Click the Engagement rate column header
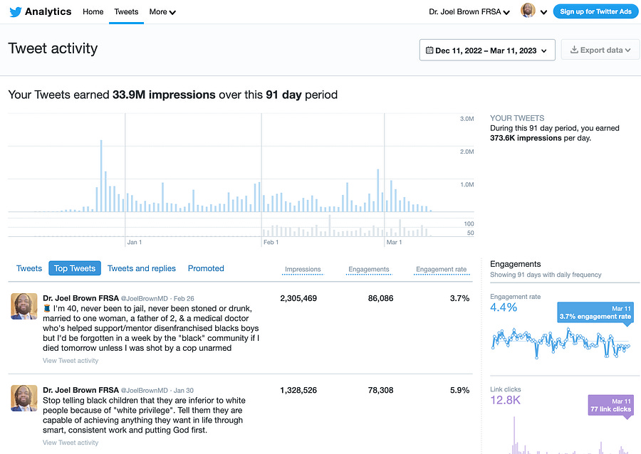Image resolution: width=641 pixels, height=454 pixels. [441, 270]
